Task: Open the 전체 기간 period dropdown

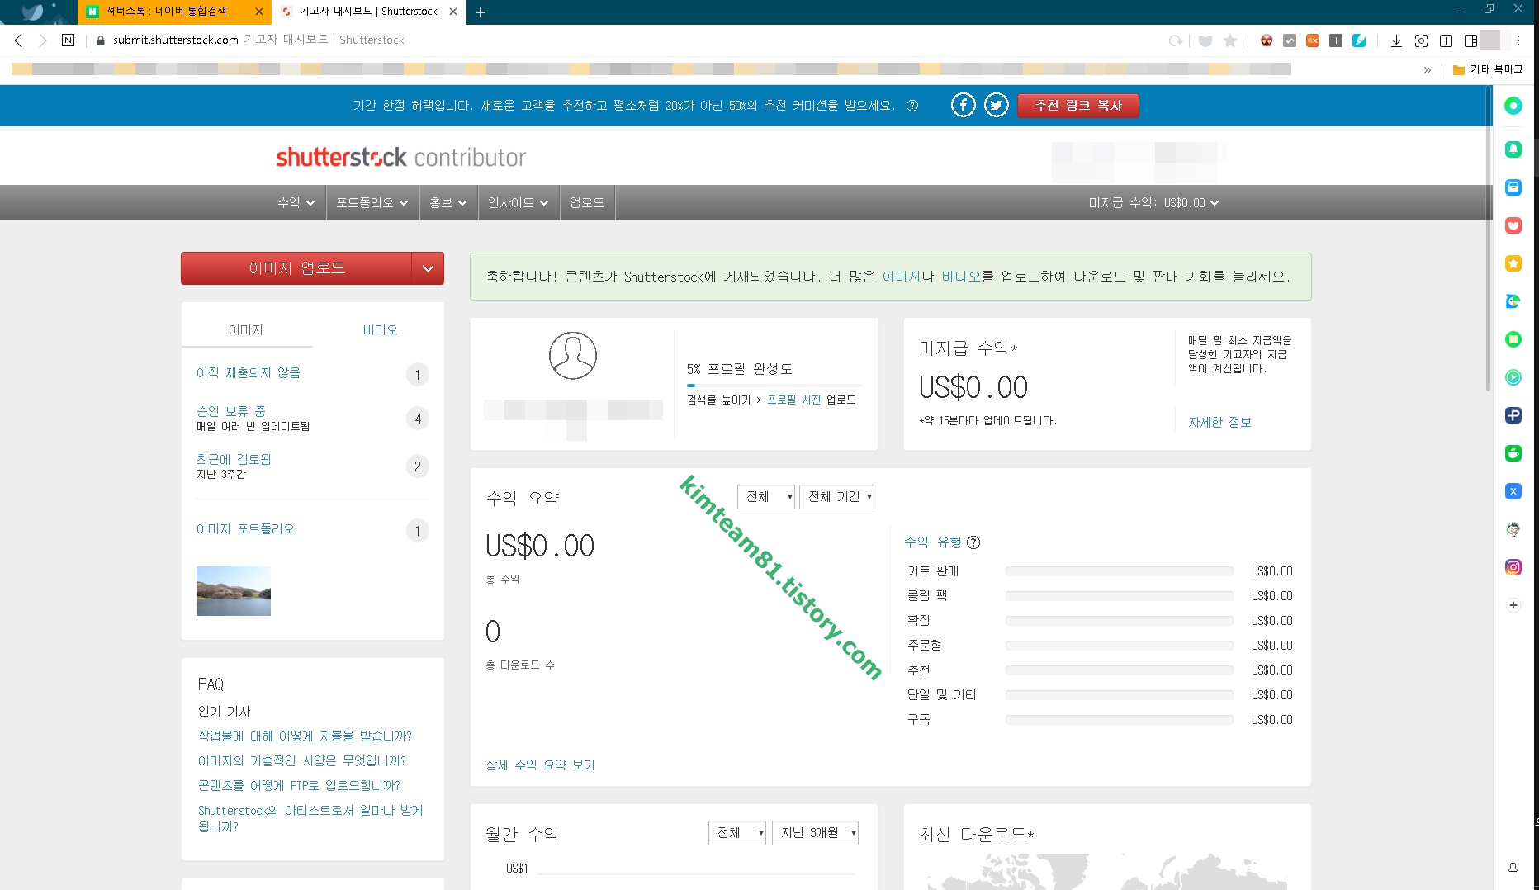Action: (x=836, y=497)
